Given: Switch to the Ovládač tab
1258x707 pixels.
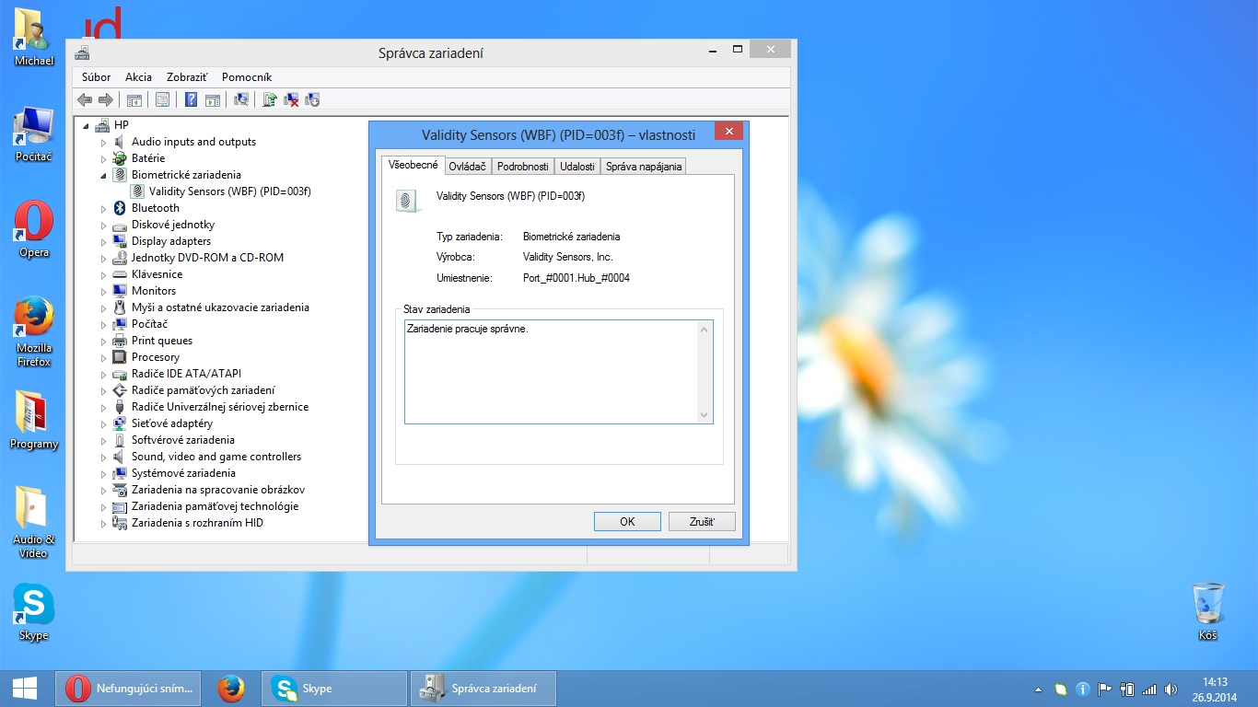Looking at the screenshot, I should (x=467, y=167).
